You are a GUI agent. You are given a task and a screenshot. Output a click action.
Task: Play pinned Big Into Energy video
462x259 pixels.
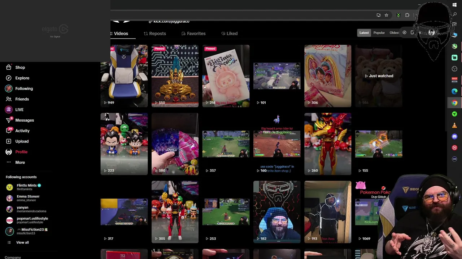tap(226, 76)
